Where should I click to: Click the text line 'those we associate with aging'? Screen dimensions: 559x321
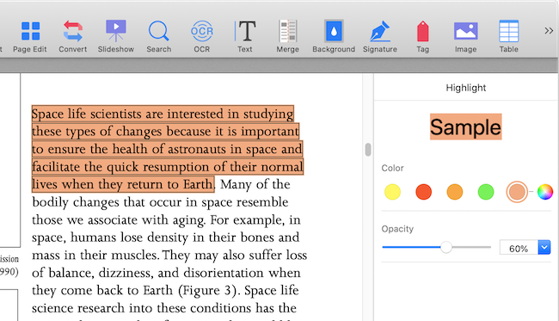coord(166,220)
